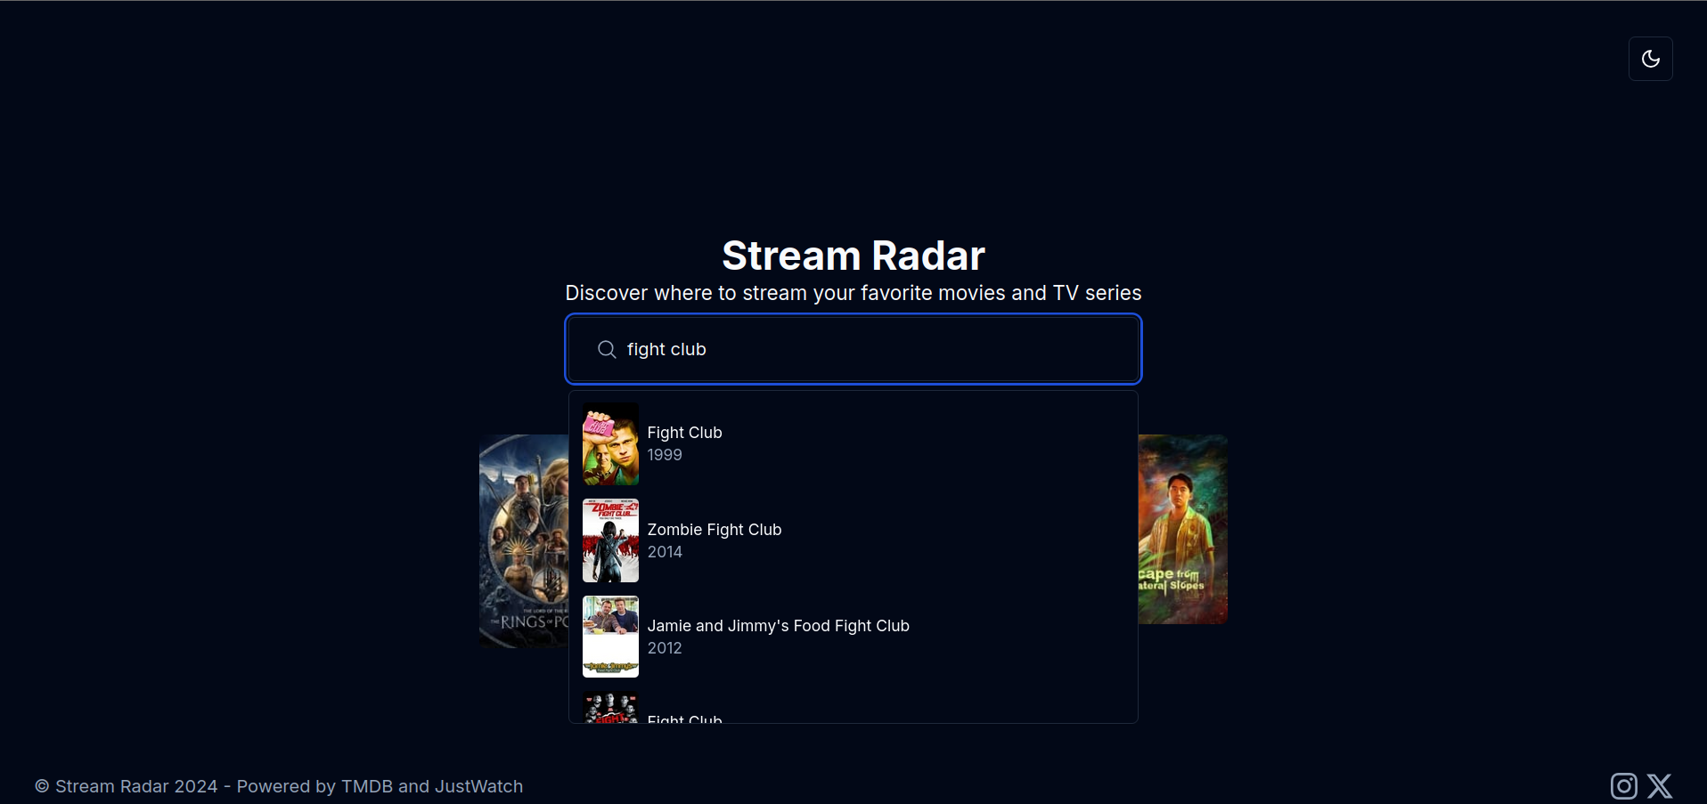
Task: Toggle dark mode with the moon icon
Action: (x=1650, y=59)
